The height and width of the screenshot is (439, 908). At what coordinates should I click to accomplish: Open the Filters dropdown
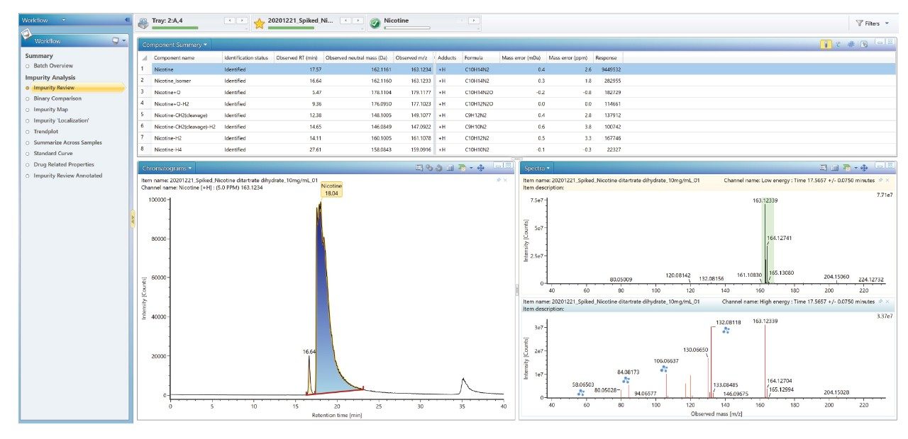(x=872, y=23)
